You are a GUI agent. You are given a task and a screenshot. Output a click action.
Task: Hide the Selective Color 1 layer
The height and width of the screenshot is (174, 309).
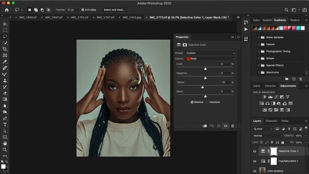coord(255,151)
